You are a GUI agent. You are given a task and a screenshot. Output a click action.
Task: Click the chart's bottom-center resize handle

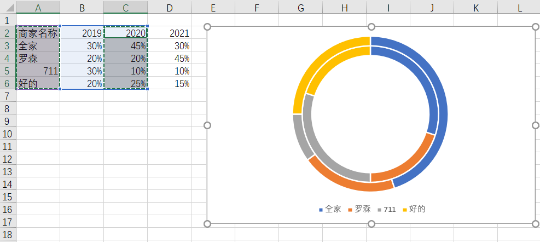pyautogui.click(x=371, y=224)
